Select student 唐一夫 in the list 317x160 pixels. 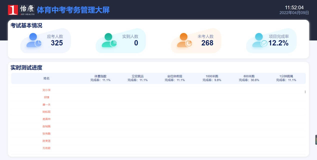click(47, 104)
